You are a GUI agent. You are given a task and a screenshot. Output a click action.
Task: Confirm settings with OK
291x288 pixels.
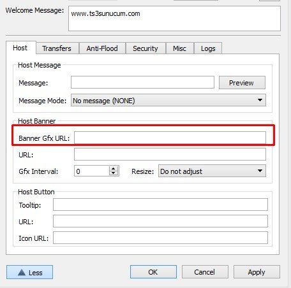153,272
